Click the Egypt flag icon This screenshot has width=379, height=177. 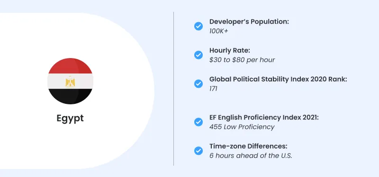pos(70,81)
